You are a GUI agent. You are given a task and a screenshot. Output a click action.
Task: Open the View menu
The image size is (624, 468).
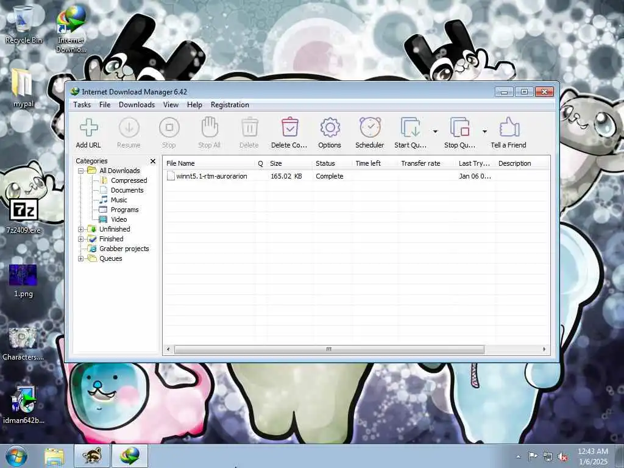pyautogui.click(x=171, y=105)
